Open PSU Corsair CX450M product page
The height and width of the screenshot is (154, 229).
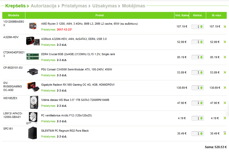point(76,69)
